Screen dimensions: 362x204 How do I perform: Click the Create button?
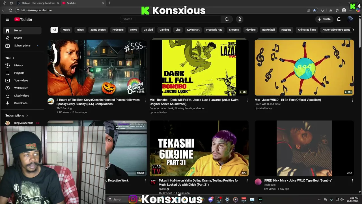[x=324, y=19]
